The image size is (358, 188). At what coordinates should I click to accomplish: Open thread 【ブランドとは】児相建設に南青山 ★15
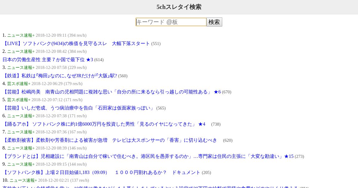click(x=148, y=156)
